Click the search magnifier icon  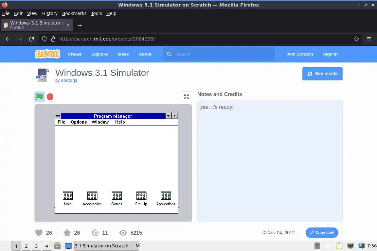point(170,54)
